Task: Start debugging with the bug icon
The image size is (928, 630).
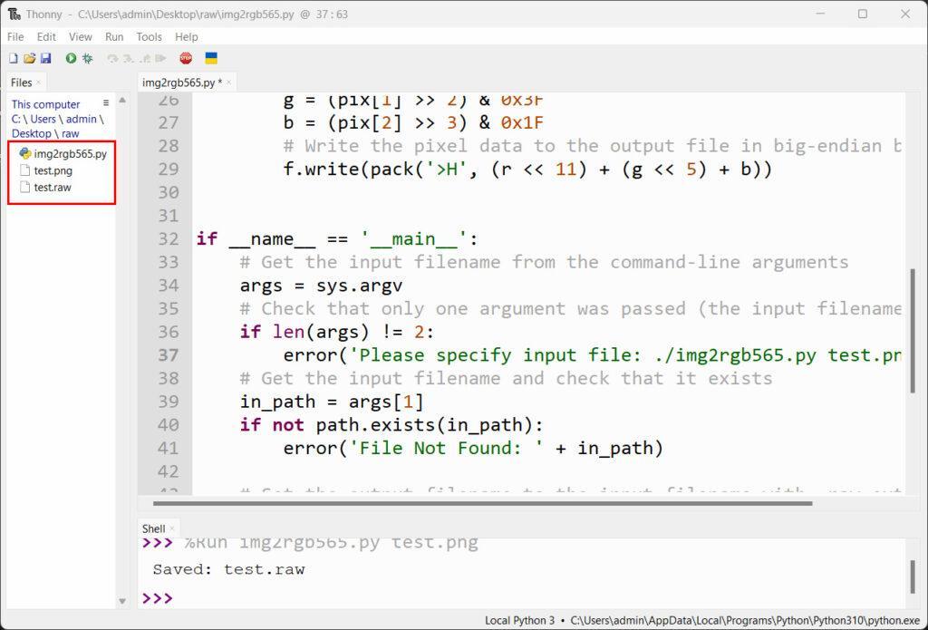Action: (x=88, y=58)
